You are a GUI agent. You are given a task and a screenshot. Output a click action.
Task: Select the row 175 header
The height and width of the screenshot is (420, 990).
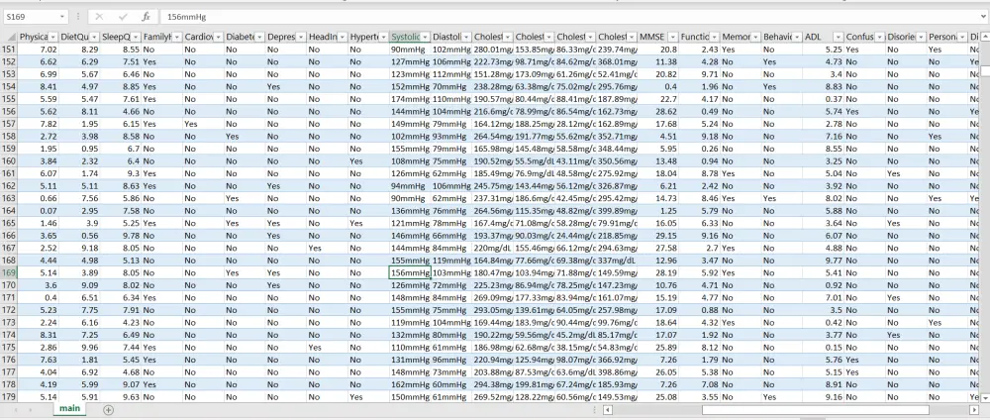click(9, 348)
